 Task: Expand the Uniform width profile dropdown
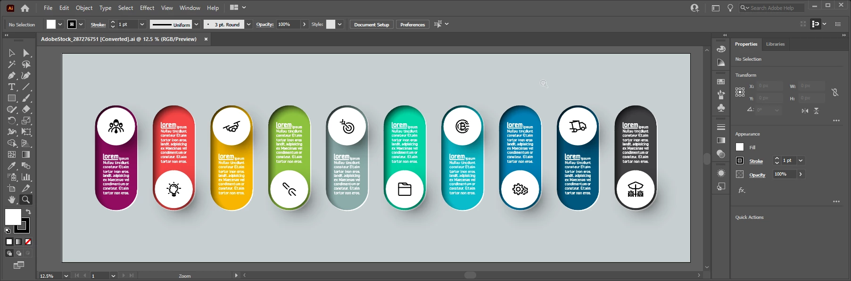[197, 24]
